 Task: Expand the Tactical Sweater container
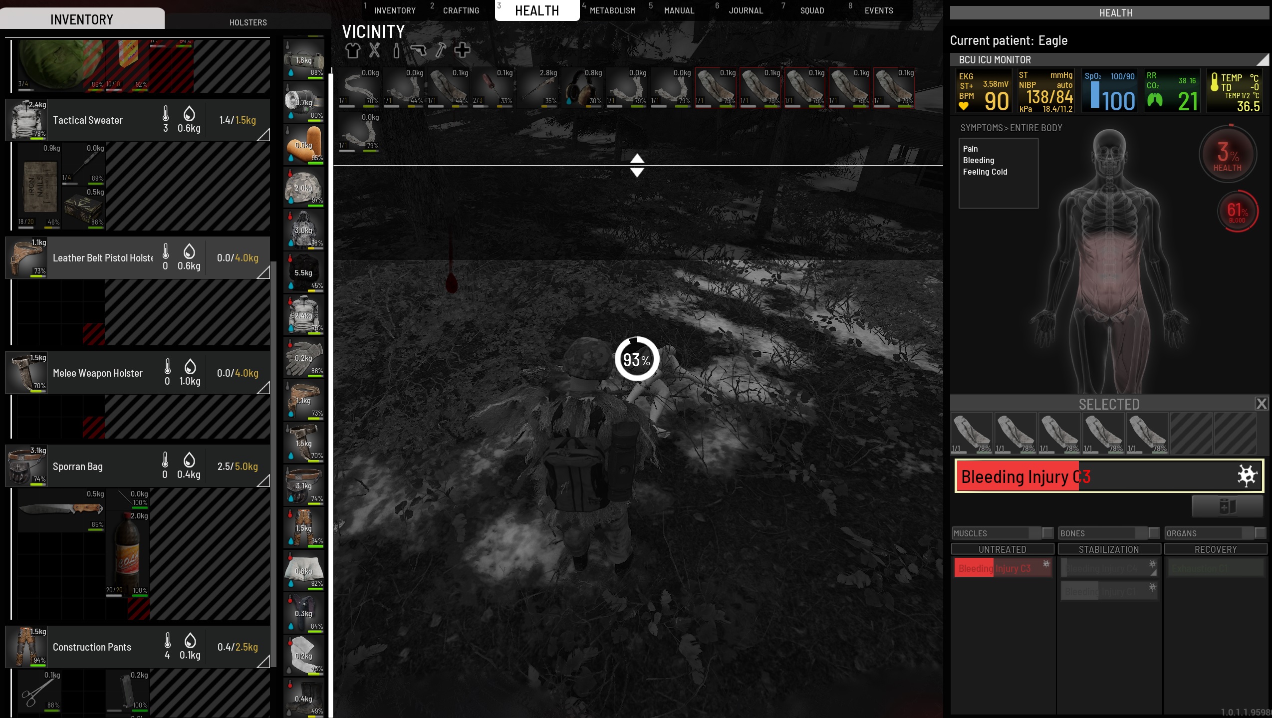coord(263,134)
